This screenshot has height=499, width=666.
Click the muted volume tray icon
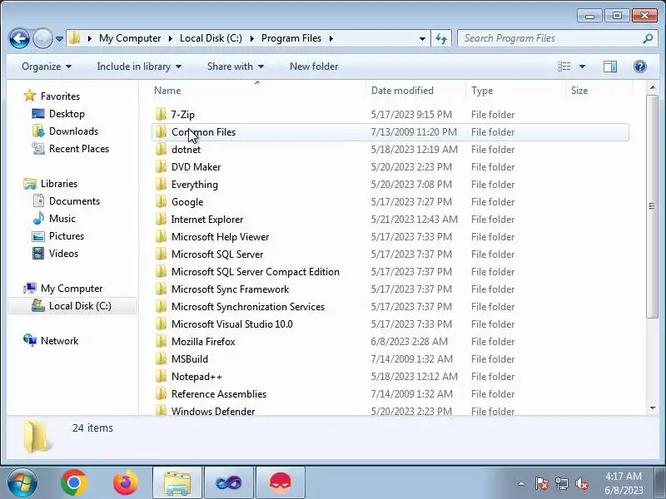coord(581,483)
